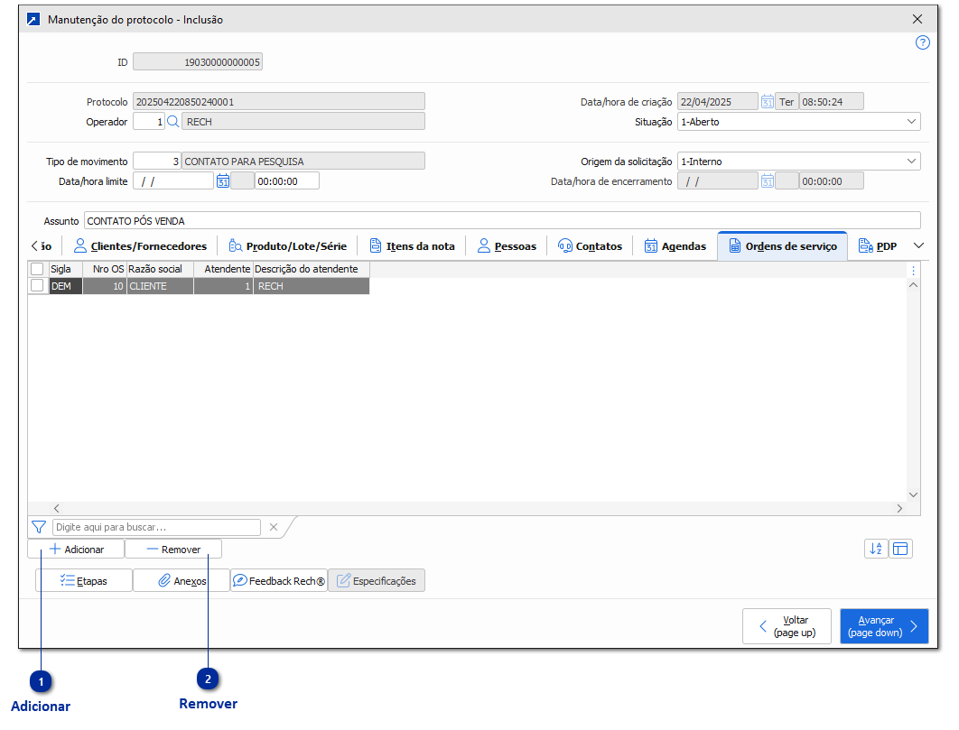
Task: Click the limite time field 00:00:00
Action: click(287, 181)
